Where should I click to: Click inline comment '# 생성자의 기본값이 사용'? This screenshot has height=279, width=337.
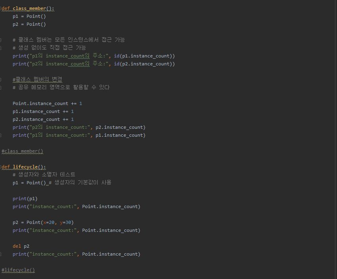click(80, 183)
